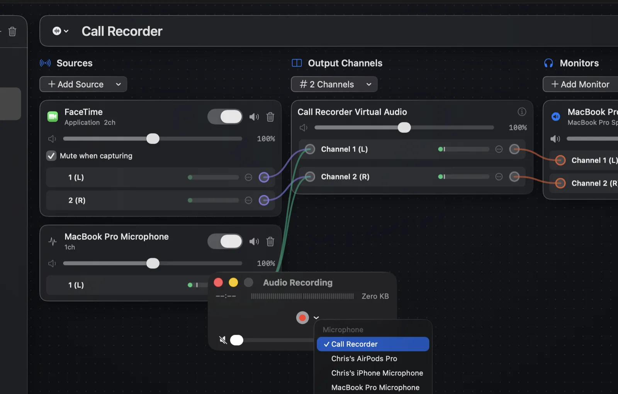The image size is (618, 394).
Task: Click the trash icon in the left sidebar
Action: tap(12, 31)
